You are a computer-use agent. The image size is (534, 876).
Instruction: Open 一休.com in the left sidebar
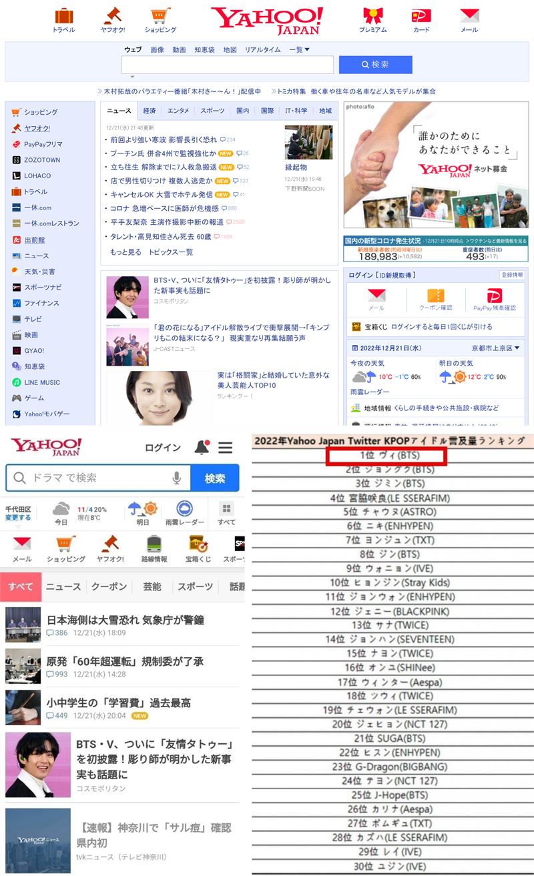(37, 207)
